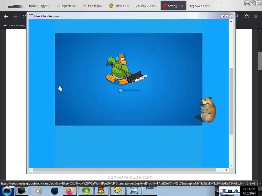Click the New Club Penguin title text
Screen dimensions: 262x196
(x=47, y=16)
